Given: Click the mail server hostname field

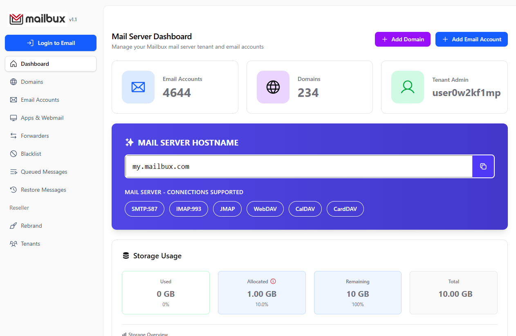Looking at the screenshot, I should click(x=298, y=166).
